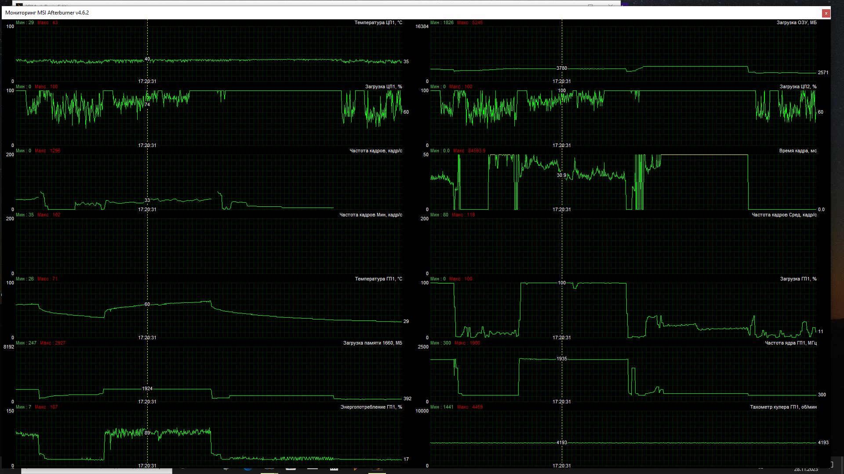The image size is (844, 474).
Task: Select the Загрузка памяти 1660 graph label
Action: pos(372,343)
